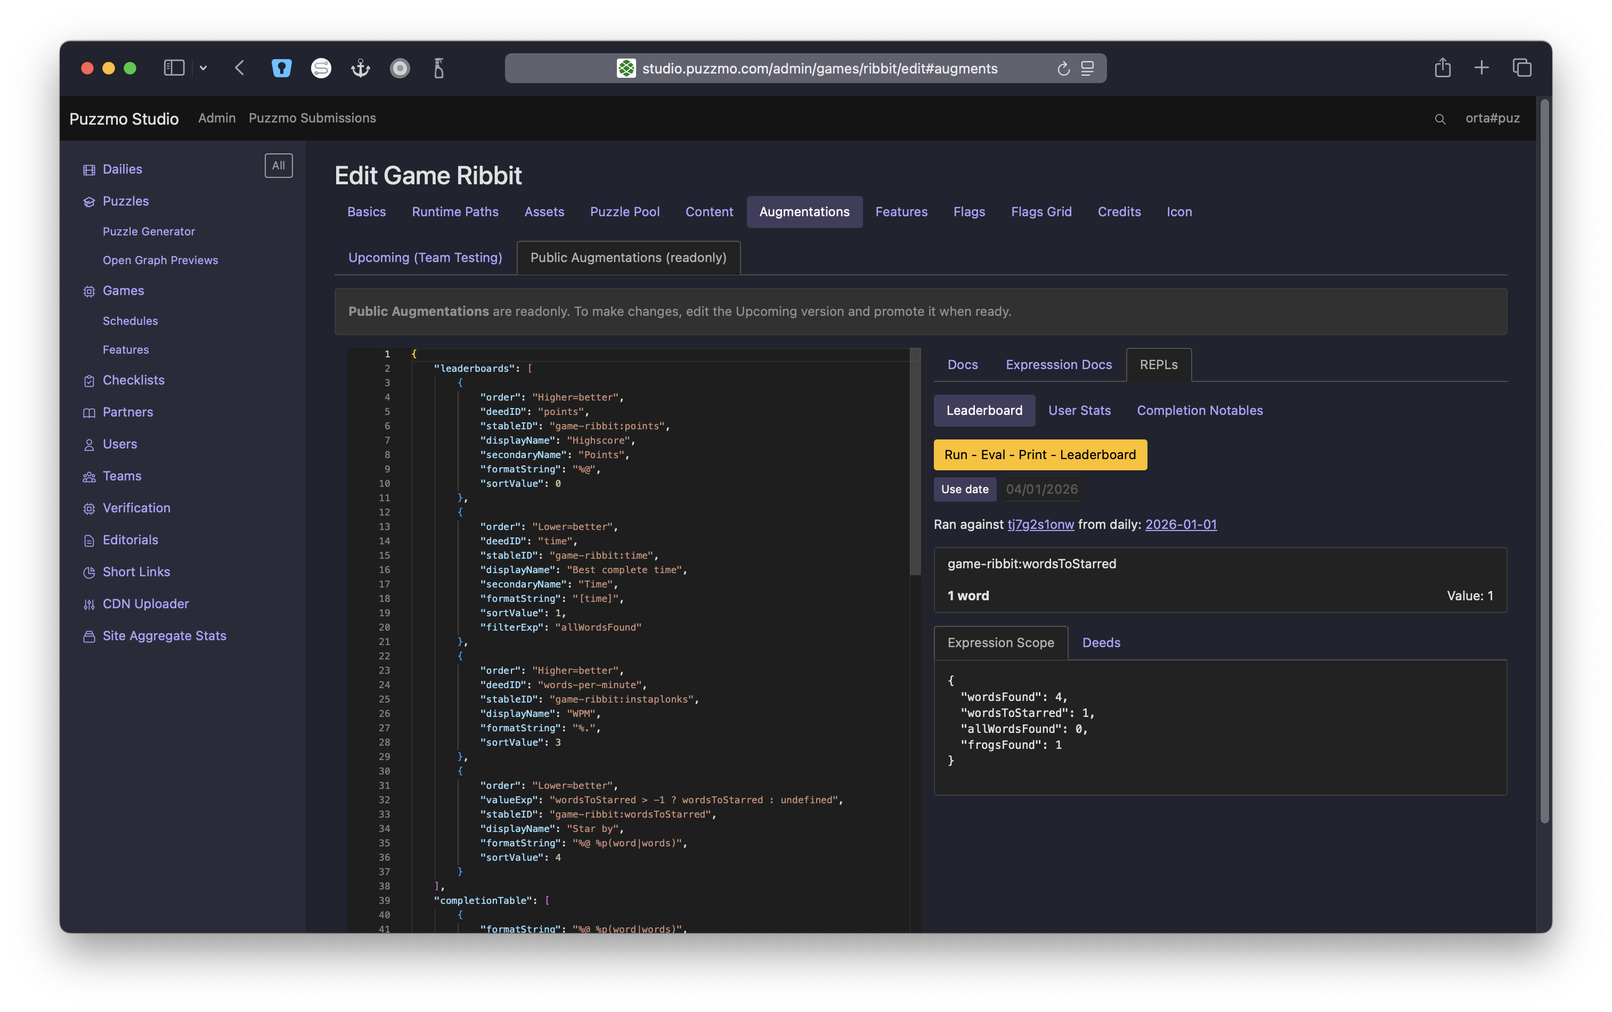Expand the Games section in sidebar

[123, 290]
